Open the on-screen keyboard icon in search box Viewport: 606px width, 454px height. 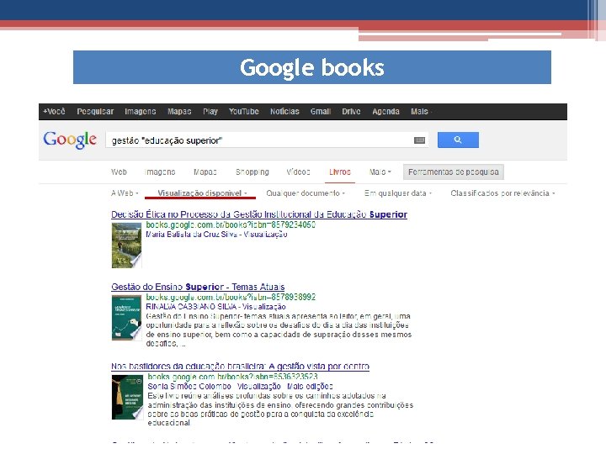419,140
